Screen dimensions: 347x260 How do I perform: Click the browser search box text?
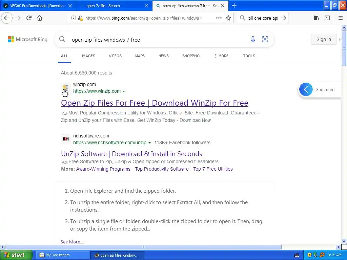(263, 18)
